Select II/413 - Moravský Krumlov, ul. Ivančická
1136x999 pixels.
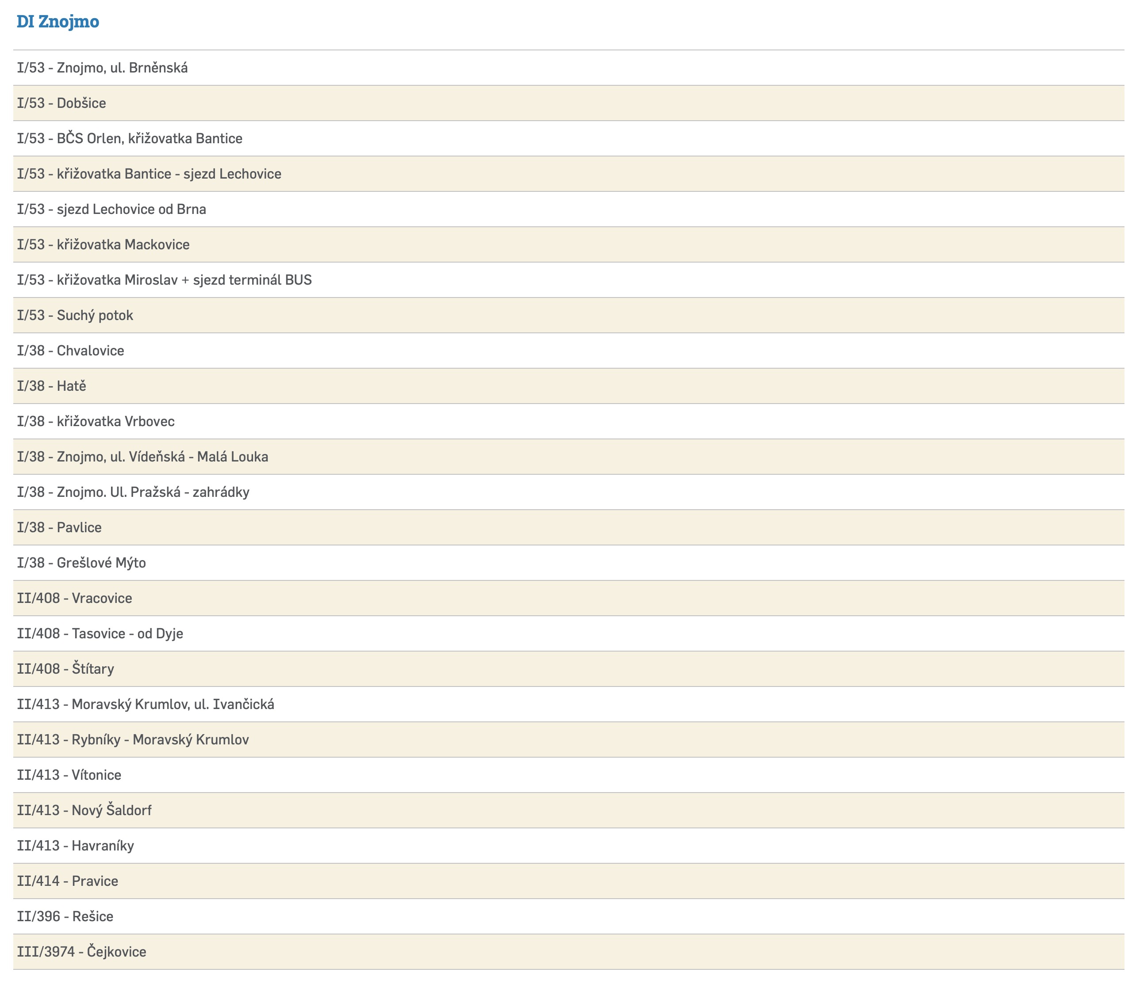146,704
